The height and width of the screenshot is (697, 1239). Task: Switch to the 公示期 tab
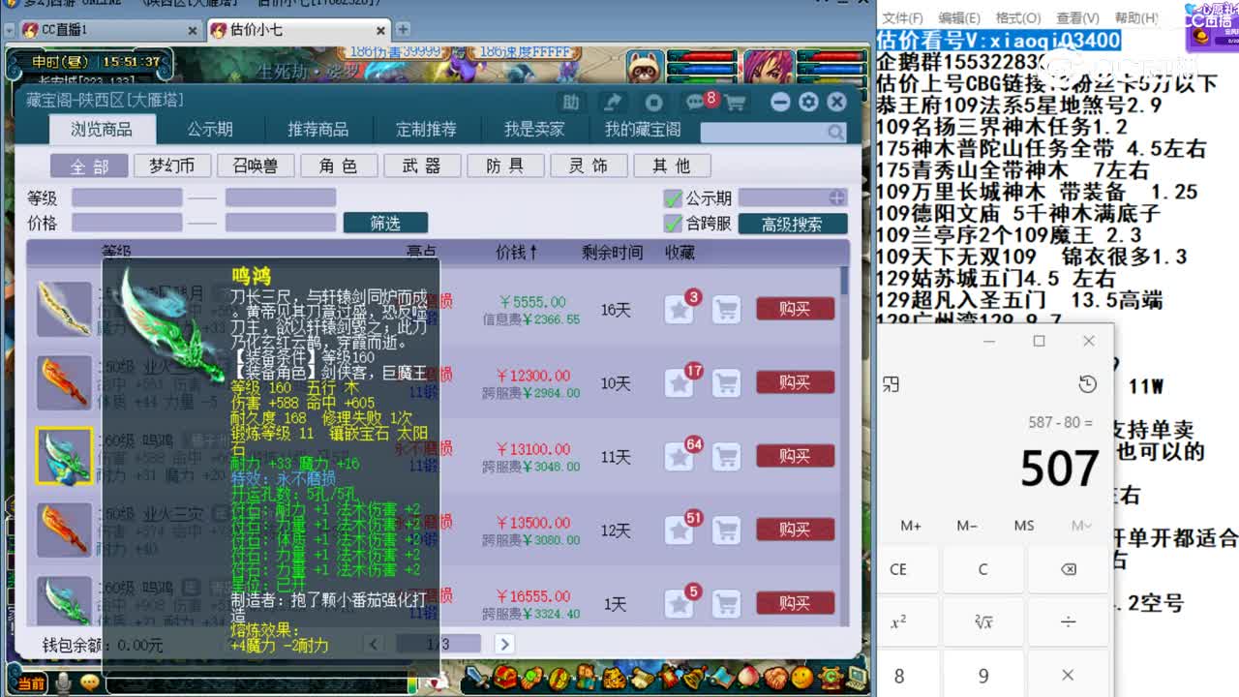coord(210,129)
